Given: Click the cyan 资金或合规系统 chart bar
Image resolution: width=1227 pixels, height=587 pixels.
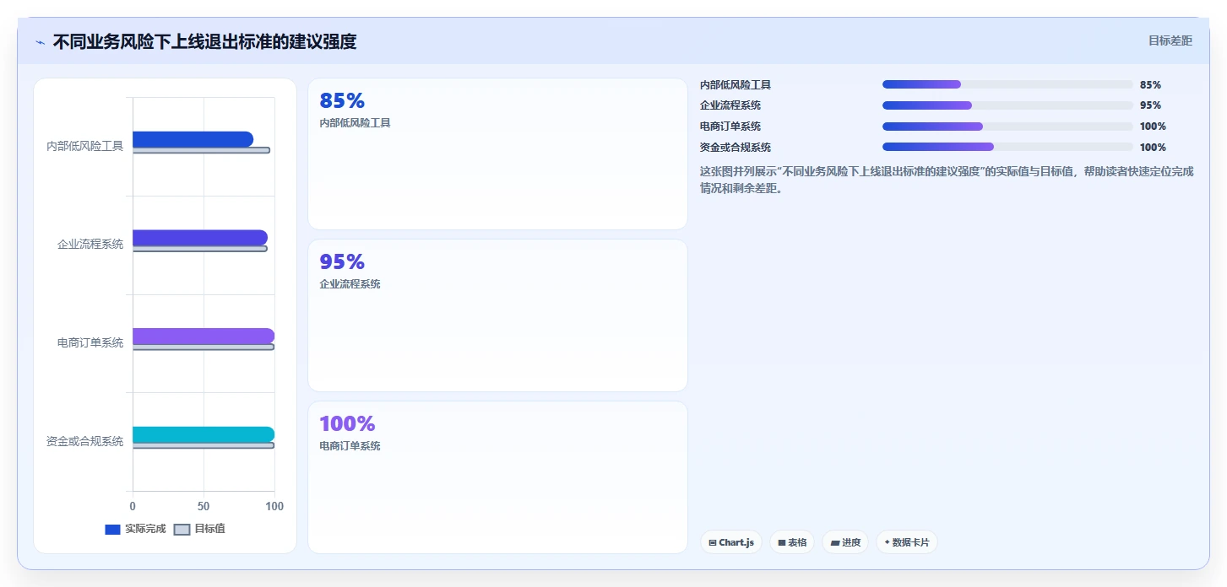Looking at the screenshot, I should 204,434.
